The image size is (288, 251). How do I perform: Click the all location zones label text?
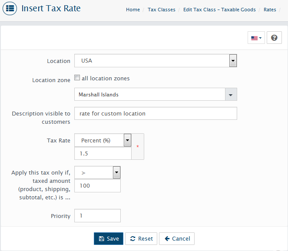tap(106, 79)
